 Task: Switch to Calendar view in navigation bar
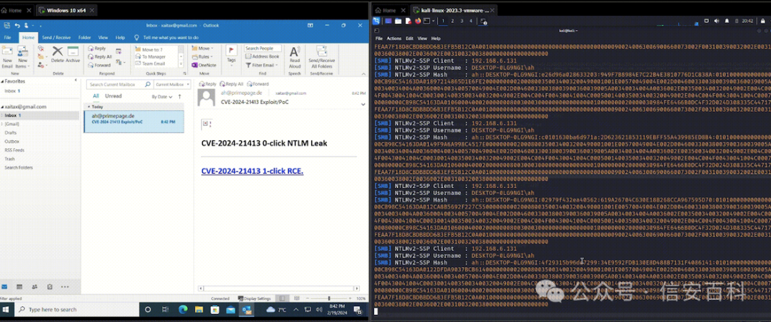(x=19, y=286)
